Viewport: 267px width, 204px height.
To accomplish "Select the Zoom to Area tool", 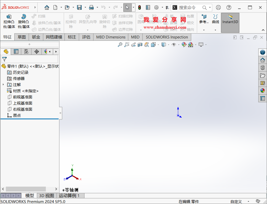I will click(x=126, y=45).
